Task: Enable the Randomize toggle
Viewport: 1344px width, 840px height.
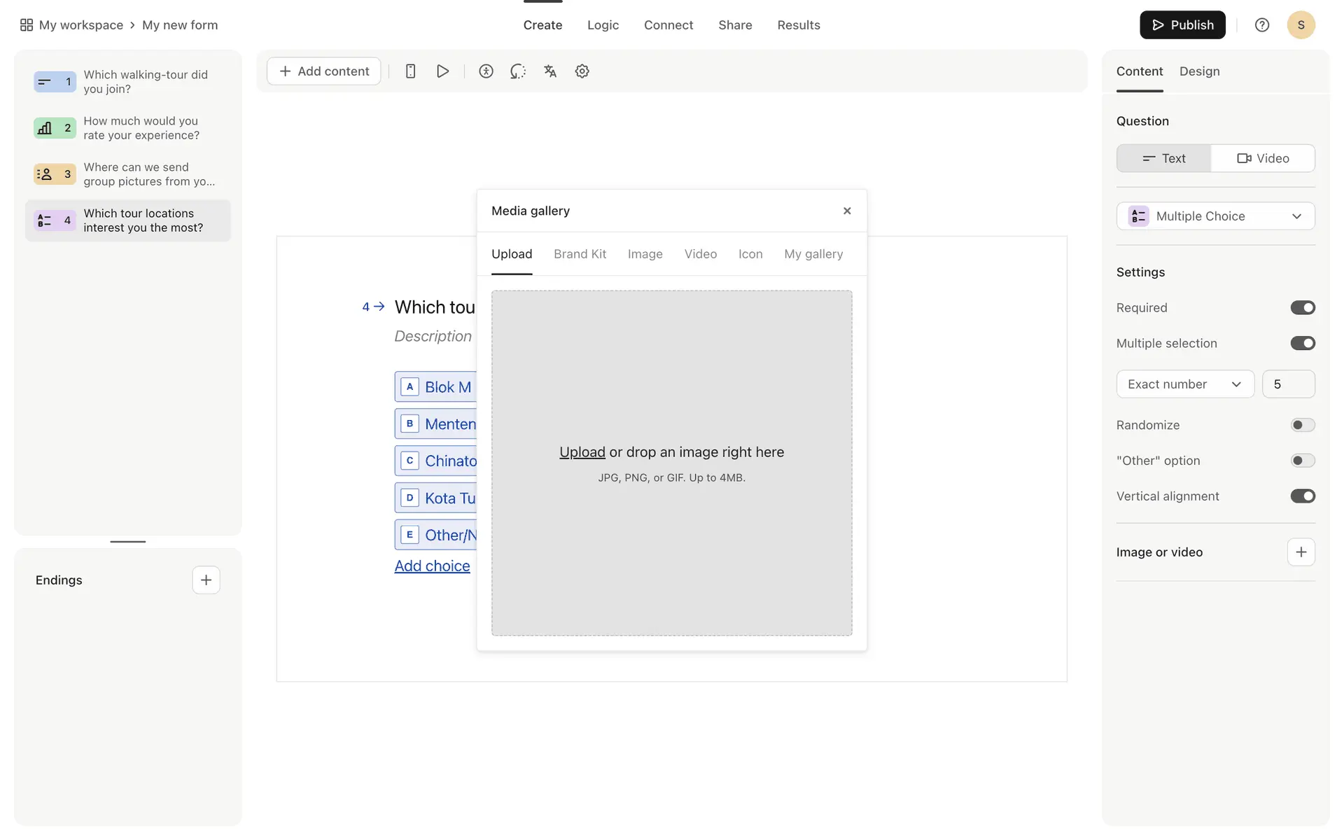Action: pos(1302,426)
